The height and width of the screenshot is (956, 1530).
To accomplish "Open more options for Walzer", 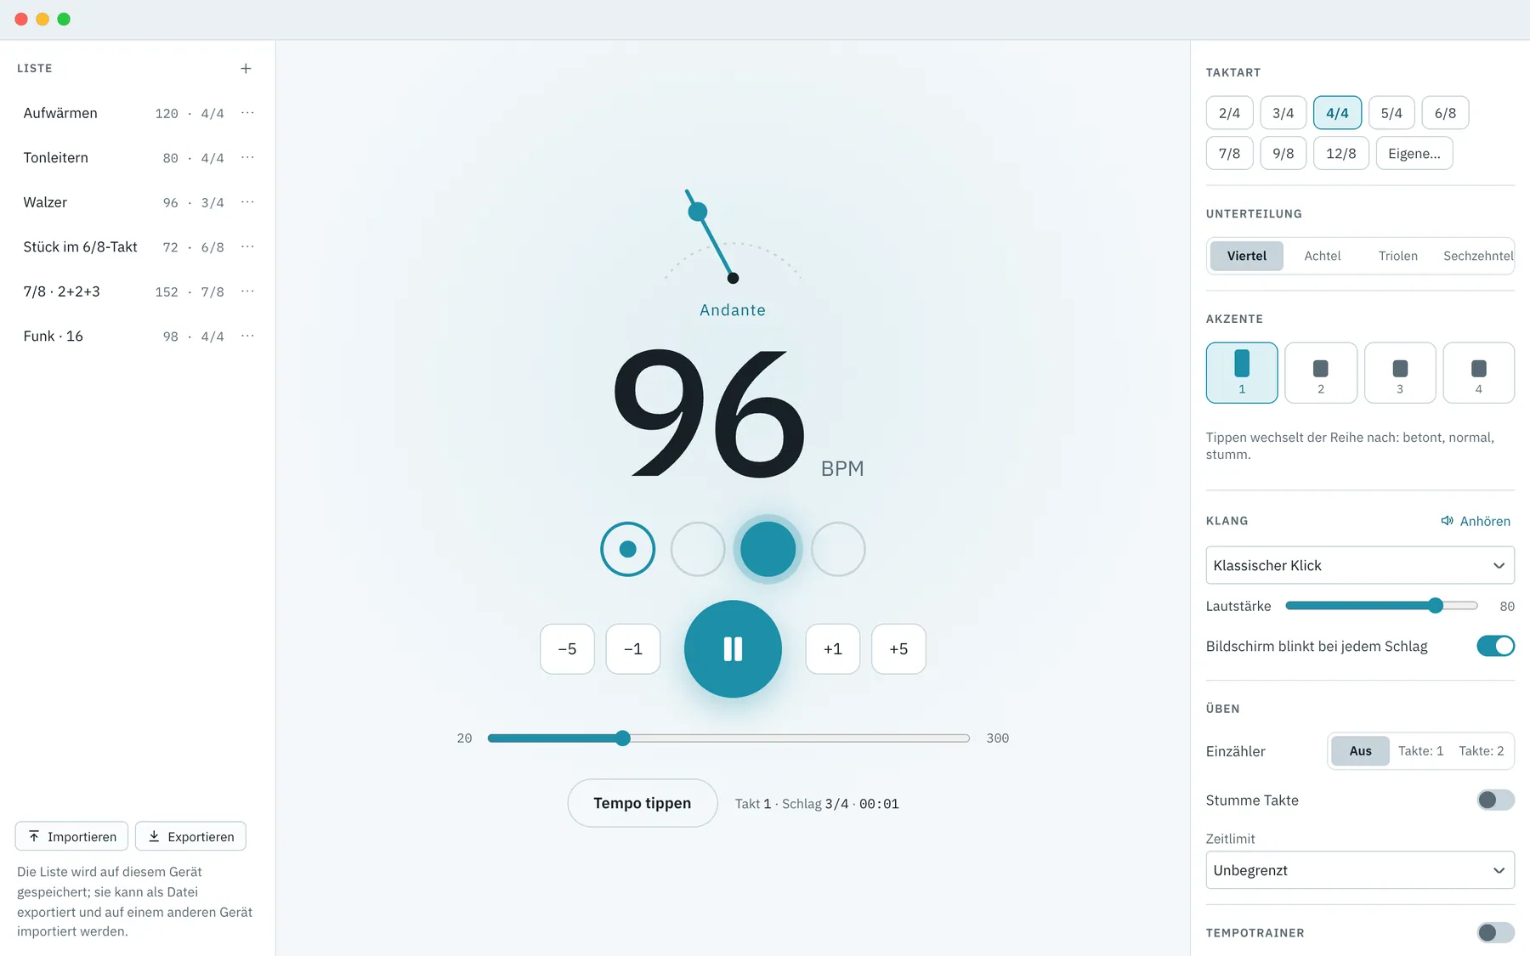I will pyautogui.click(x=247, y=202).
